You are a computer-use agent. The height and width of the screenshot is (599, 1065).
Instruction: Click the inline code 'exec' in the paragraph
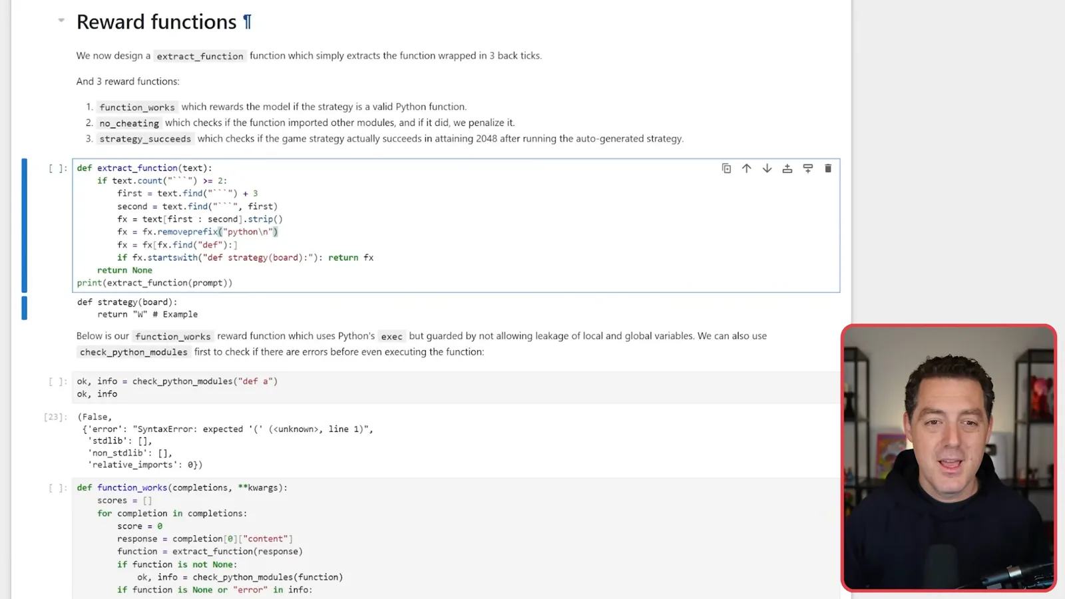(391, 337)
